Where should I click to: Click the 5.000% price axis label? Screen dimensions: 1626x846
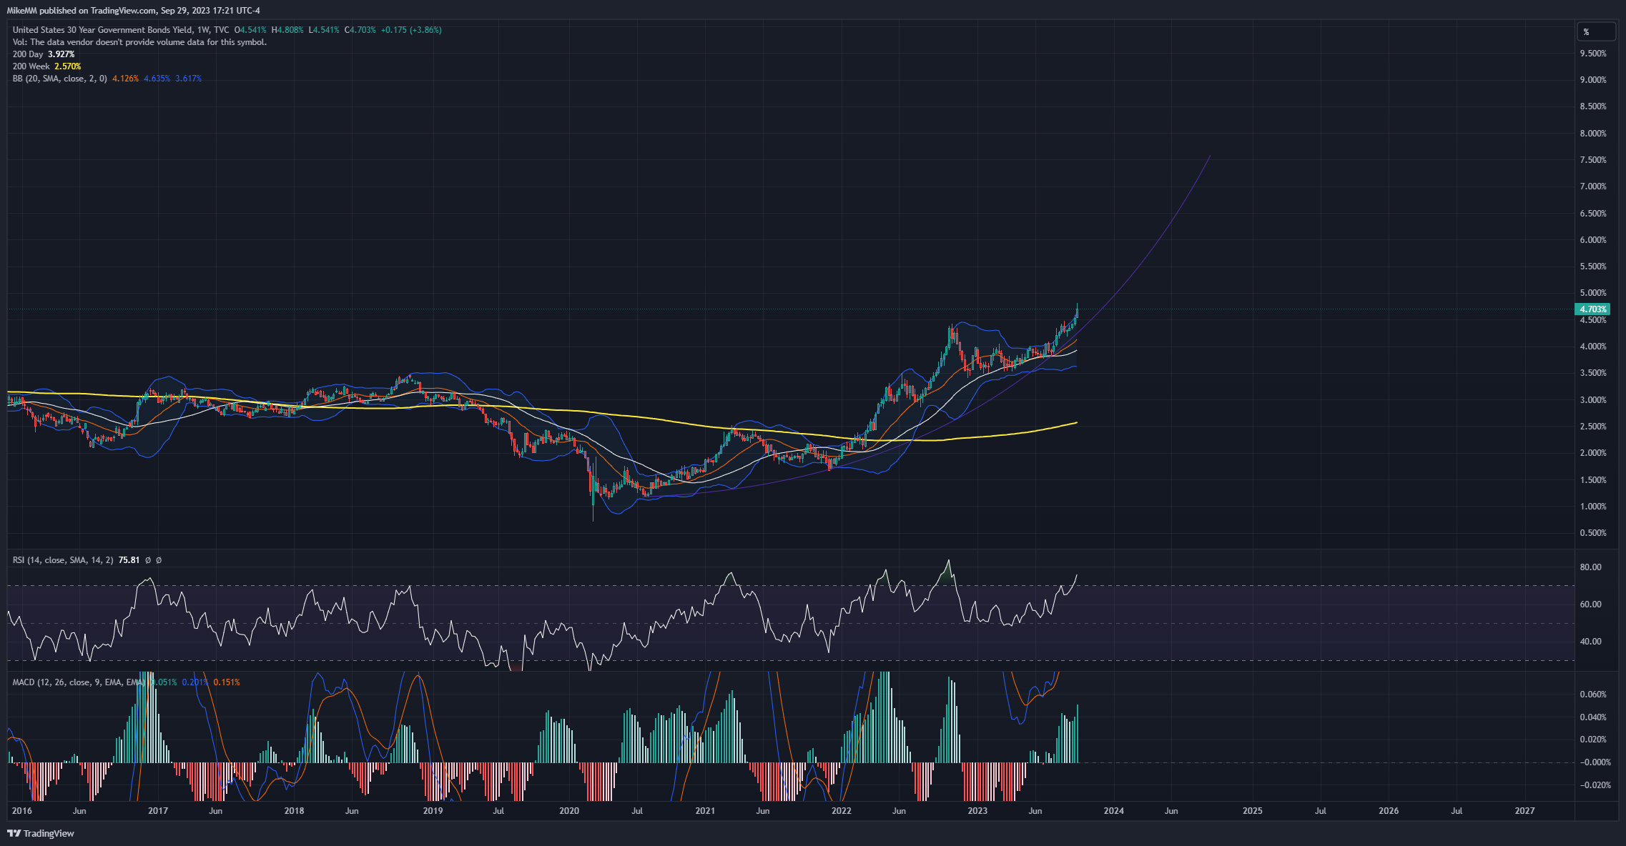(x=1593, y=293)
